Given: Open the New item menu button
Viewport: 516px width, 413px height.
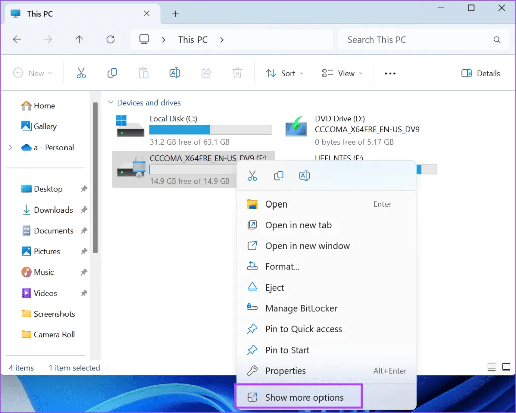Looking at the screenshot, I should tap(33, 74).
